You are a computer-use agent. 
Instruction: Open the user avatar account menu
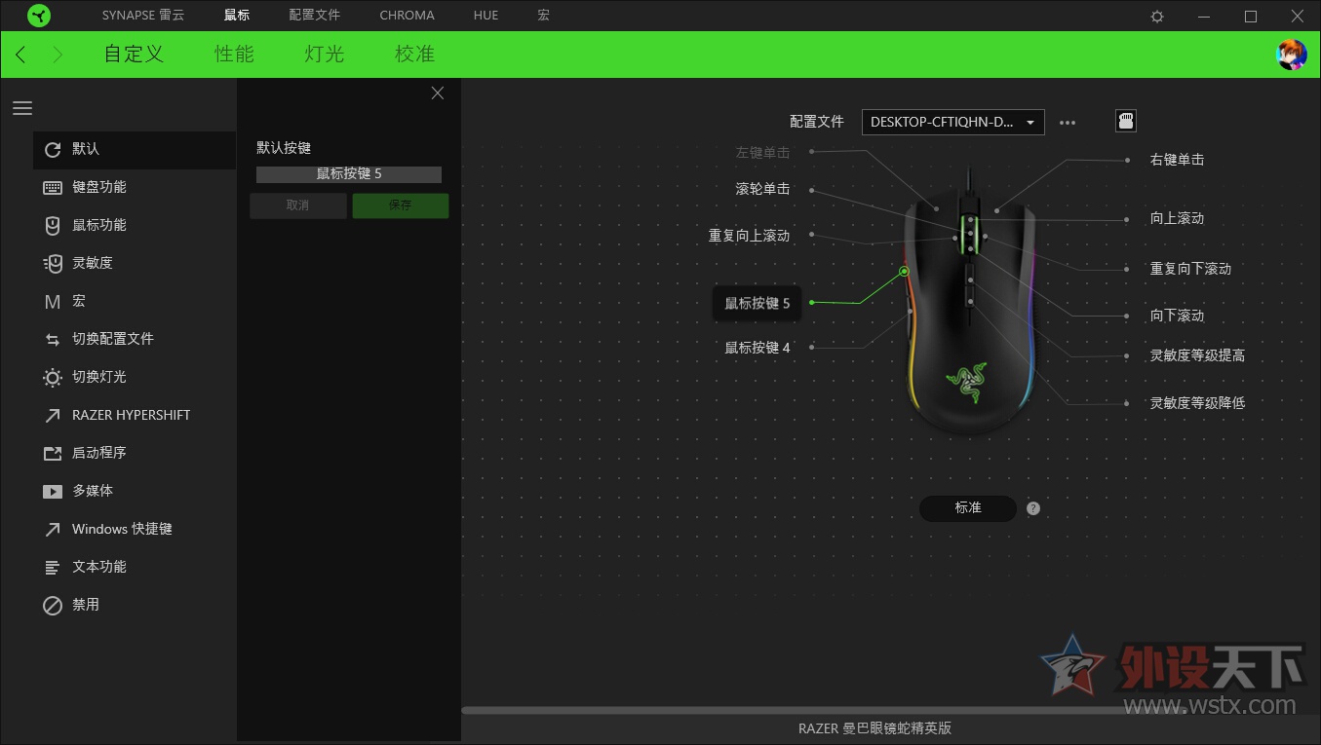[1292, 55]
